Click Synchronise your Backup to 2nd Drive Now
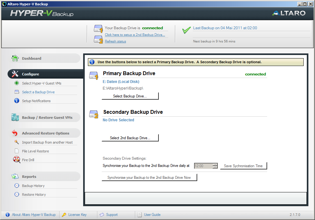Image resolution: width=315 pixels, height=220 pixels. (149, 178)
